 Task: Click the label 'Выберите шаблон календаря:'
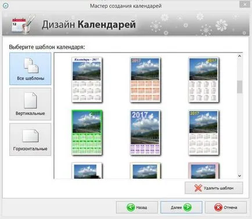(47, 47)
